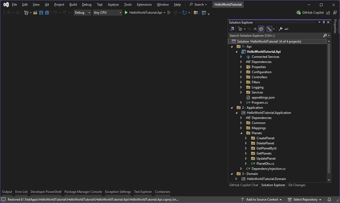Open the Analyze menu
340x203 pixels.
(113, 5)
